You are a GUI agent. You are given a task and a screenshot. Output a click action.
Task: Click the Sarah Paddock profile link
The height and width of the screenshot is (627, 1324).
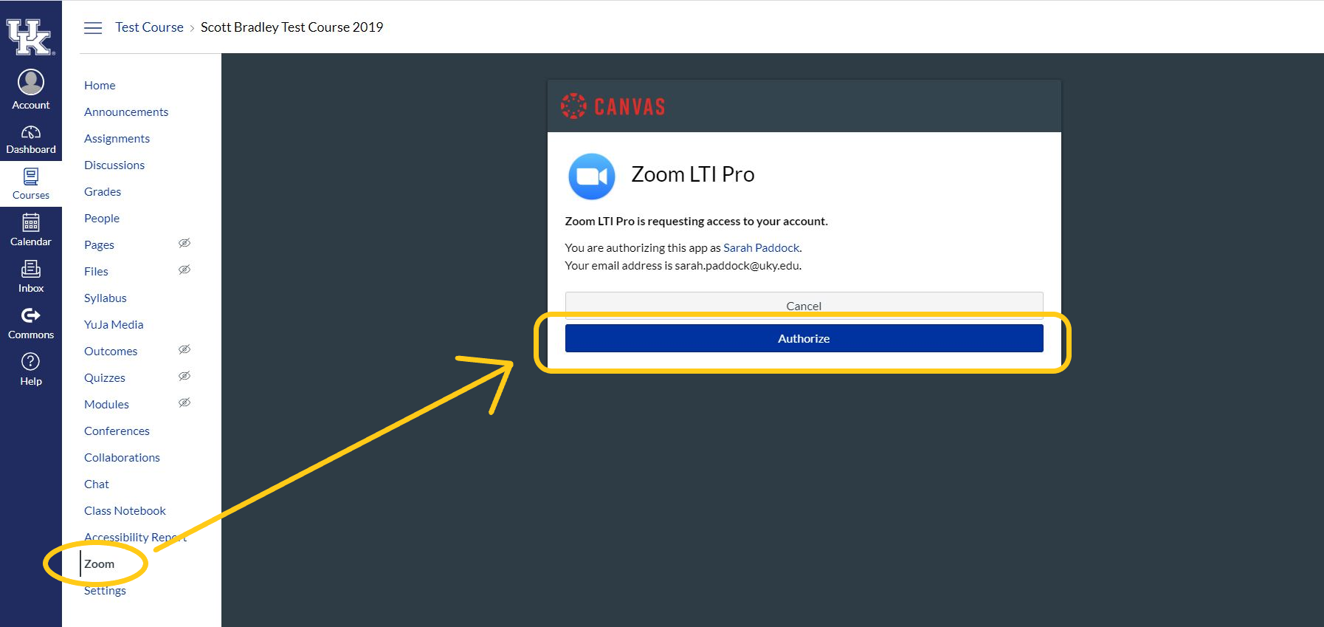(761, 247)
